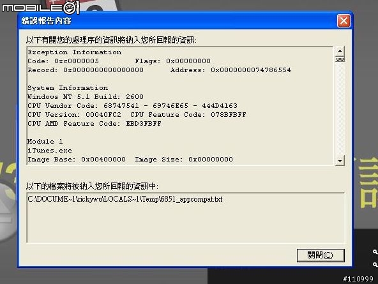Click the 'Image Base: 0x00400000' text
Screen dimensions: 378x284
(77, 160)
